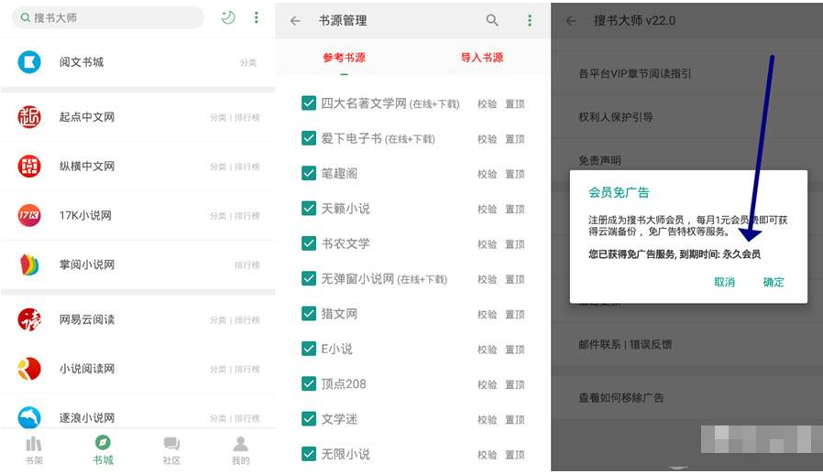
Task: Uncheck the 笔趣阁 source
Action: click(309, 174)
